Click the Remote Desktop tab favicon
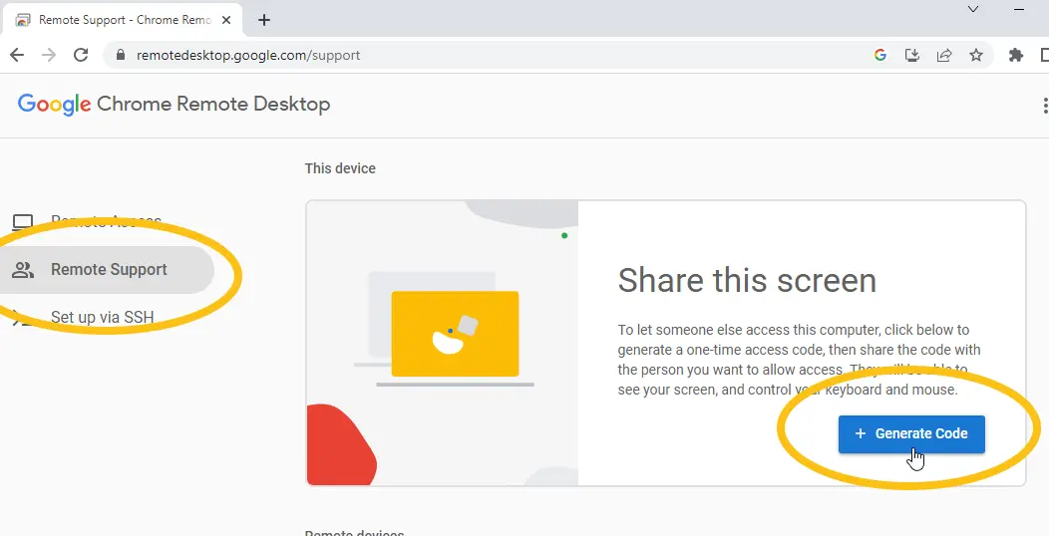Image resolution: width=1049 pixels, height=536 pixels. click(23, 20)
